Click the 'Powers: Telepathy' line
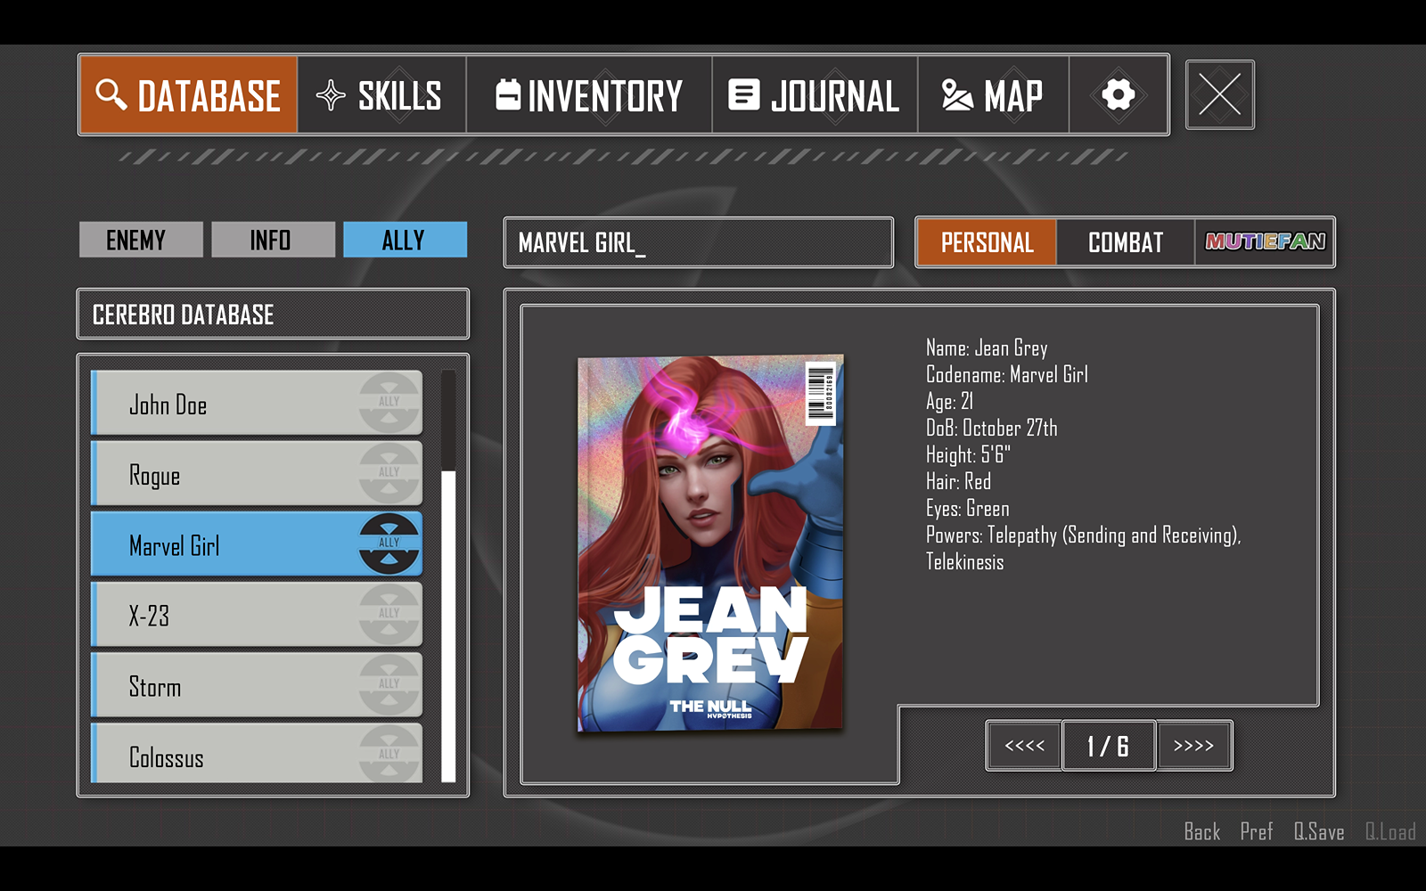 click(1084, 535)
